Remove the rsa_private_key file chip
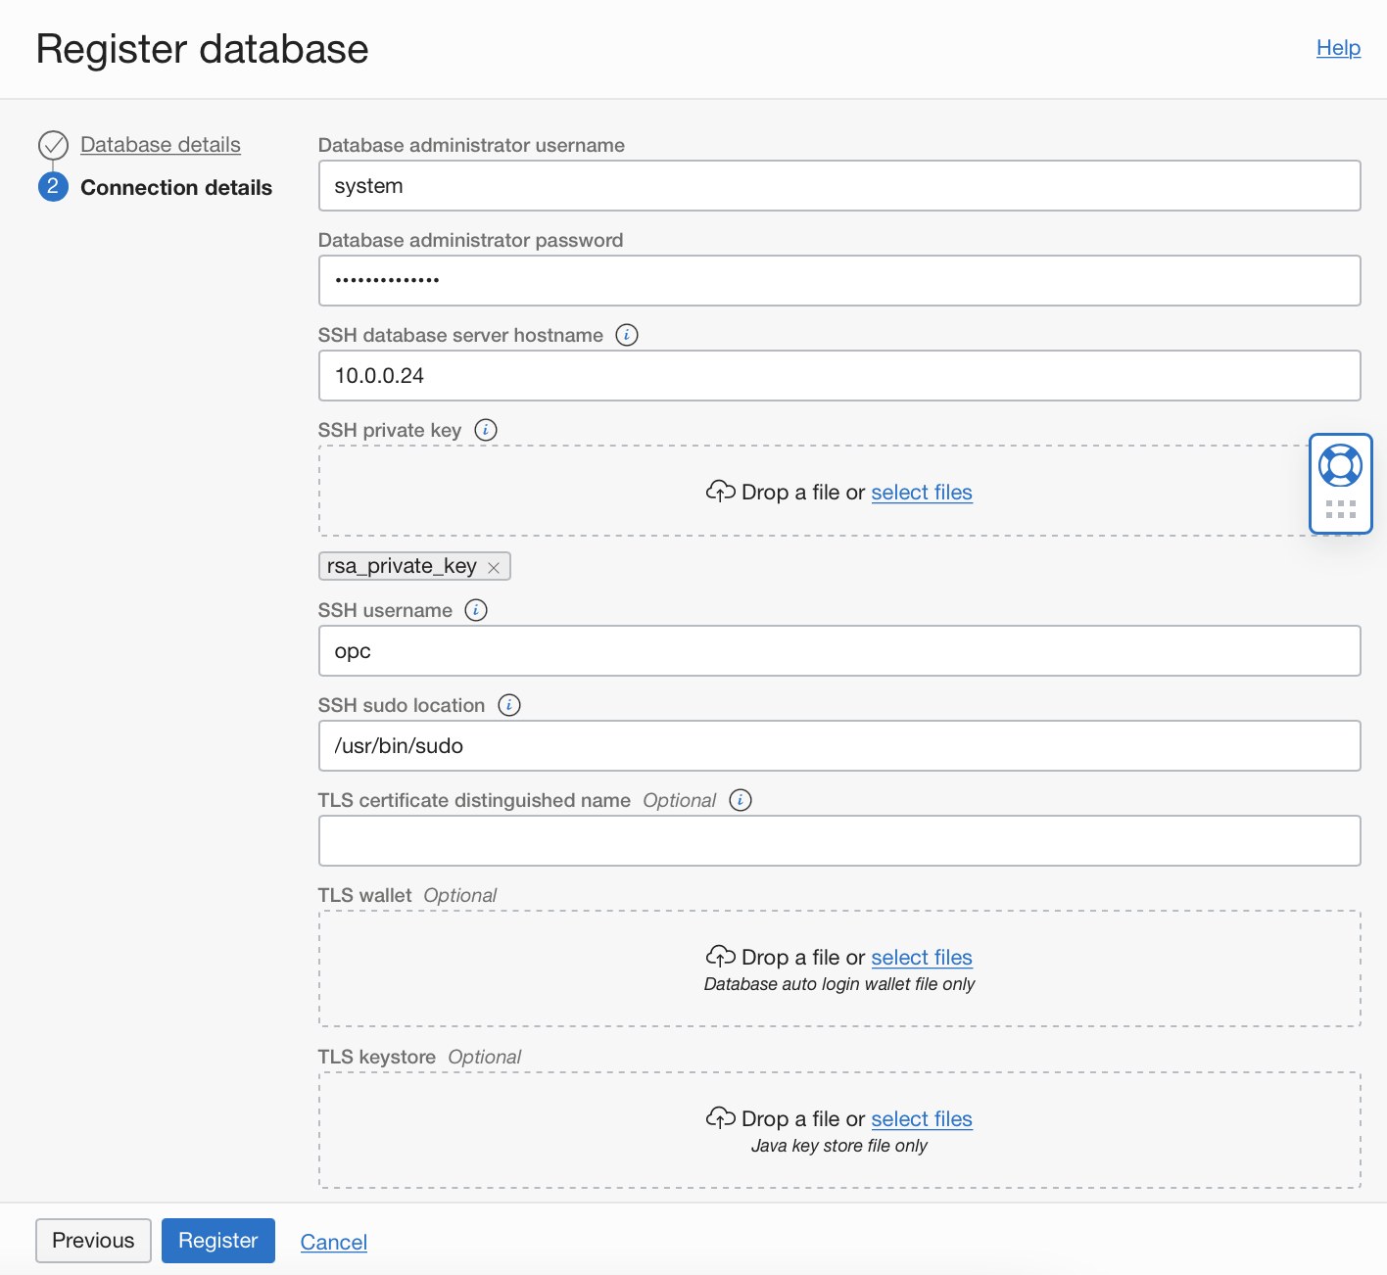 [x=494, y=567]
